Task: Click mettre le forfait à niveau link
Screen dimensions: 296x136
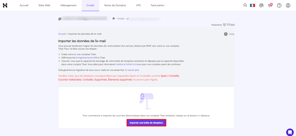Action: click(128, 64)
